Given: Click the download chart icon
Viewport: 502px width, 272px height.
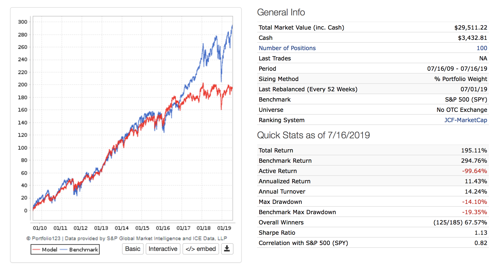Looking at the screenshot, I should (227, 249).
